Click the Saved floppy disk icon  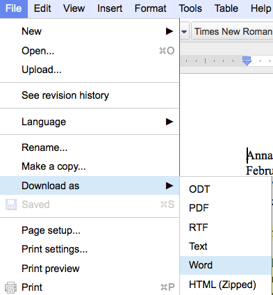pos(11,205)
